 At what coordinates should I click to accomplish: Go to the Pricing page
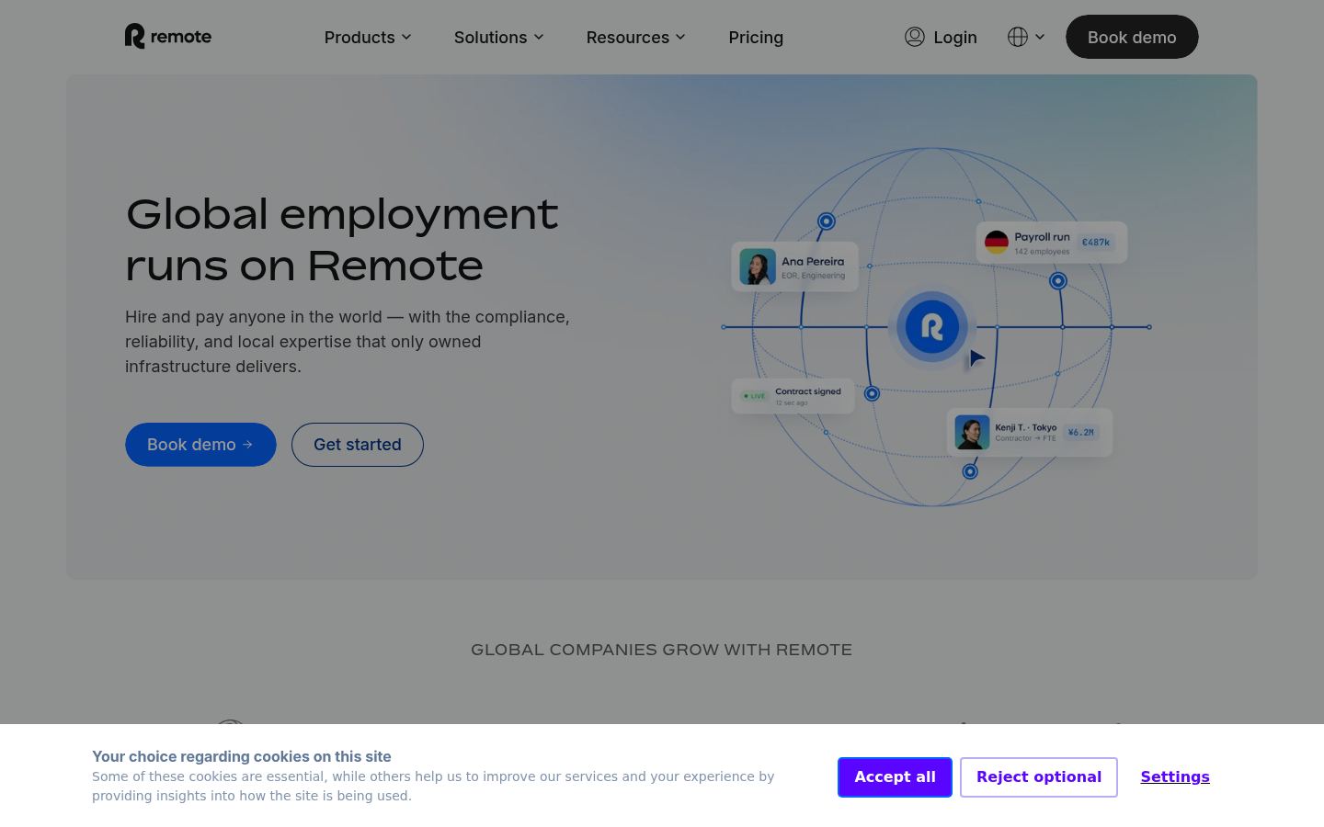tap(756, 38)
